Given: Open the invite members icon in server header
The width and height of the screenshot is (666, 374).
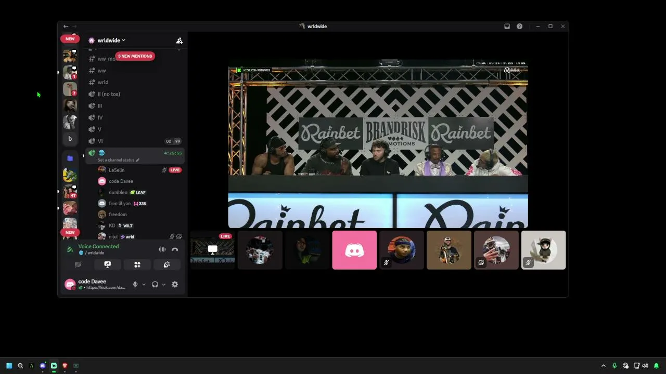Looking at the screenshot, I should pyautogui.click(x=179, y=41).
